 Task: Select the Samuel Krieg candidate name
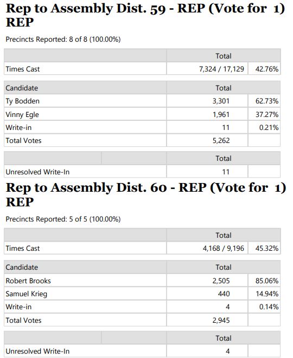[x=26, y=294]
